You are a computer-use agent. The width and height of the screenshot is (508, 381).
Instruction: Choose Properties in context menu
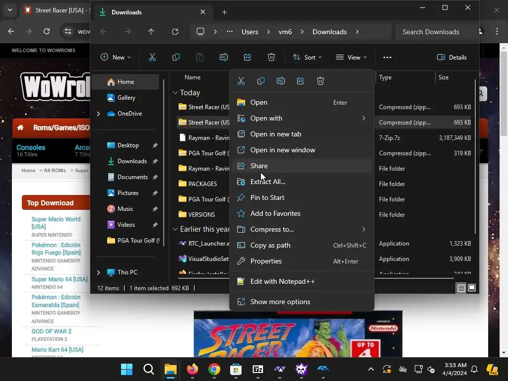click(x=302, y=261)
